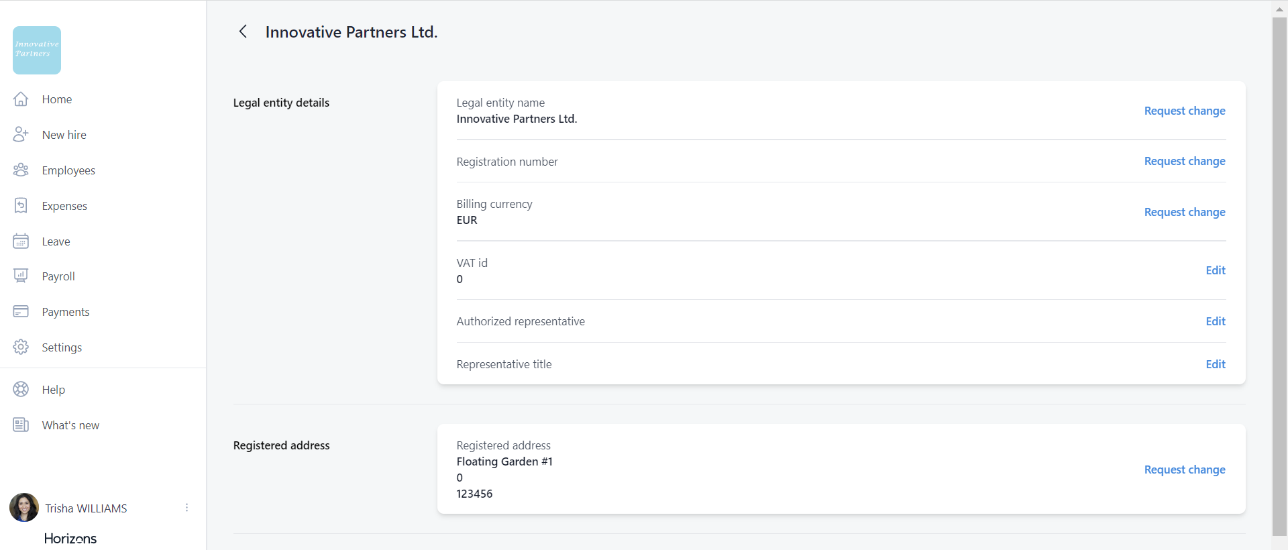Viewport: 1288px width, 550px height.
Task: Open What's new newspaper icon
Action: point(21,425)
